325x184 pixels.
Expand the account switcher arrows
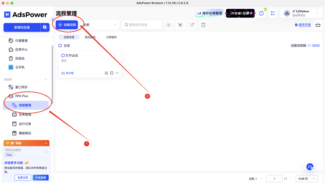point(46,152)
